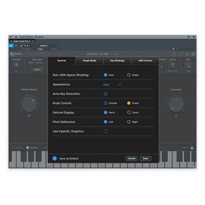Toggle the Auto-Tune bypass power icon
The height and width of the screenshot is (205, 205).
tap(193, 54)
